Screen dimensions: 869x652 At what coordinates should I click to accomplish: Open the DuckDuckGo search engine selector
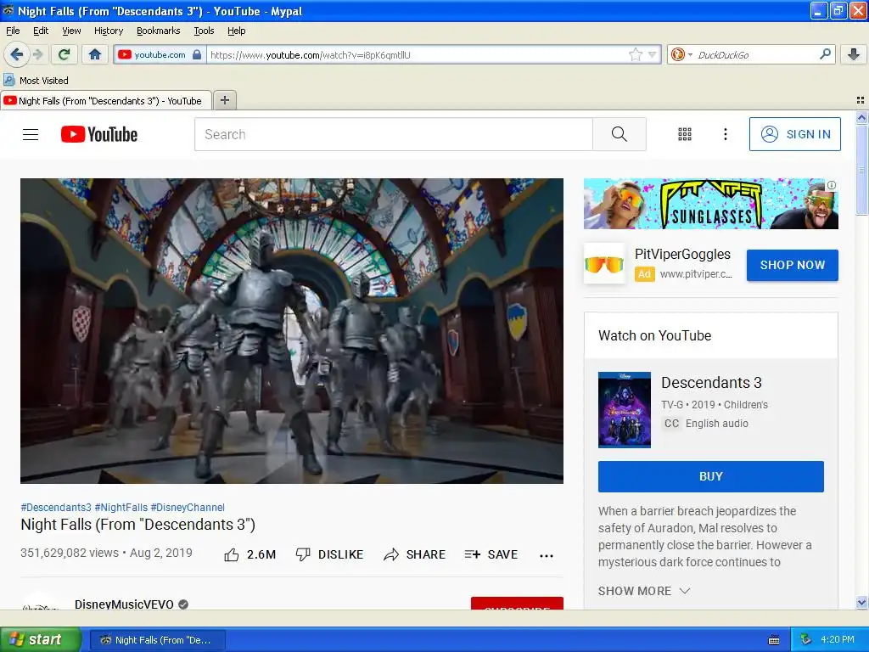coord(681,54)
